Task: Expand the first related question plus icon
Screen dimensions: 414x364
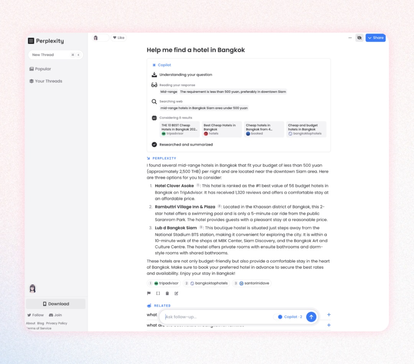Action: click(329, 315)
